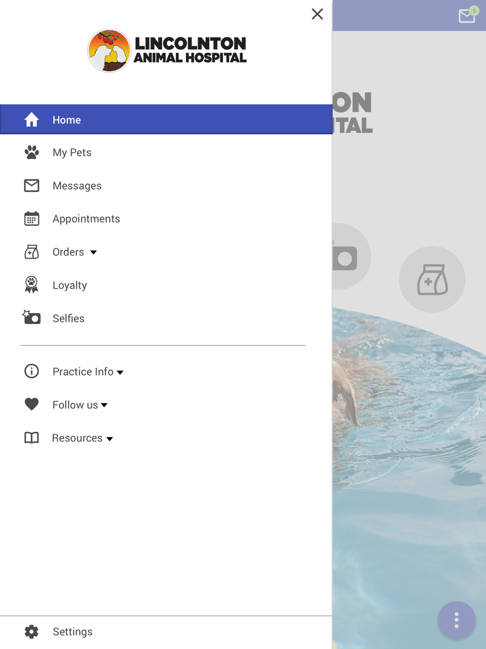
Task: Open the Settings label
Action: (x=72, y=631)
